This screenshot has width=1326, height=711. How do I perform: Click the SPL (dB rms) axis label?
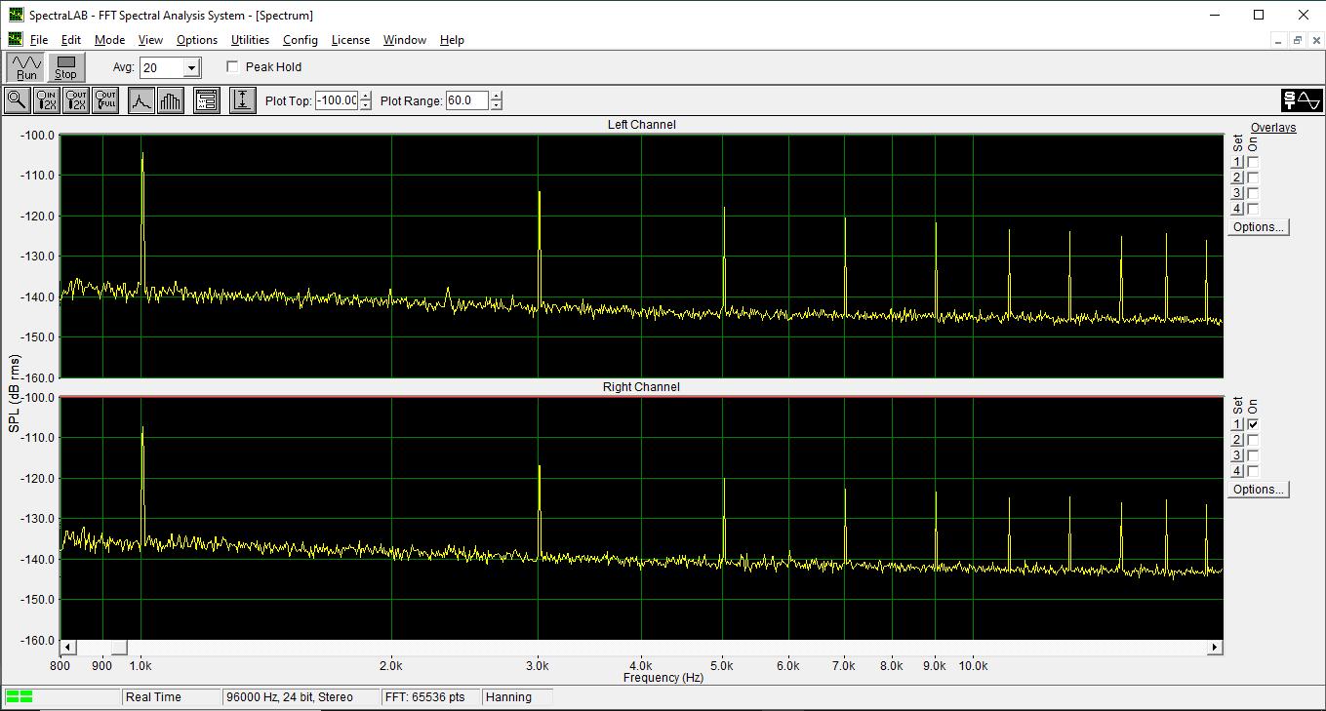(x=14, y=393)
